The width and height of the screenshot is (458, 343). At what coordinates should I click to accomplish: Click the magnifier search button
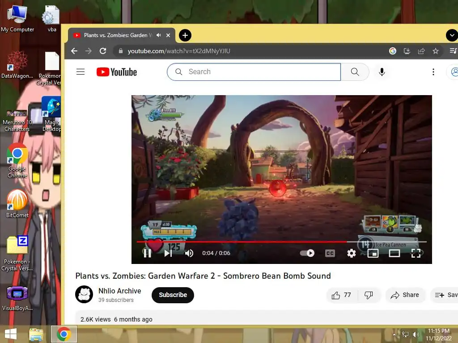(355, 72)
